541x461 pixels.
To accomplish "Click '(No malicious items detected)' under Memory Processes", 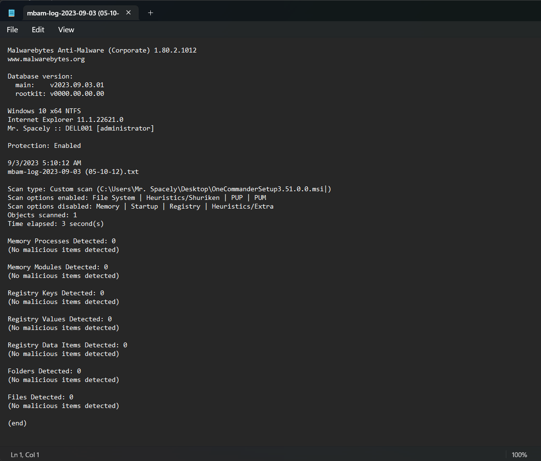I will click(x=64, y=250).
